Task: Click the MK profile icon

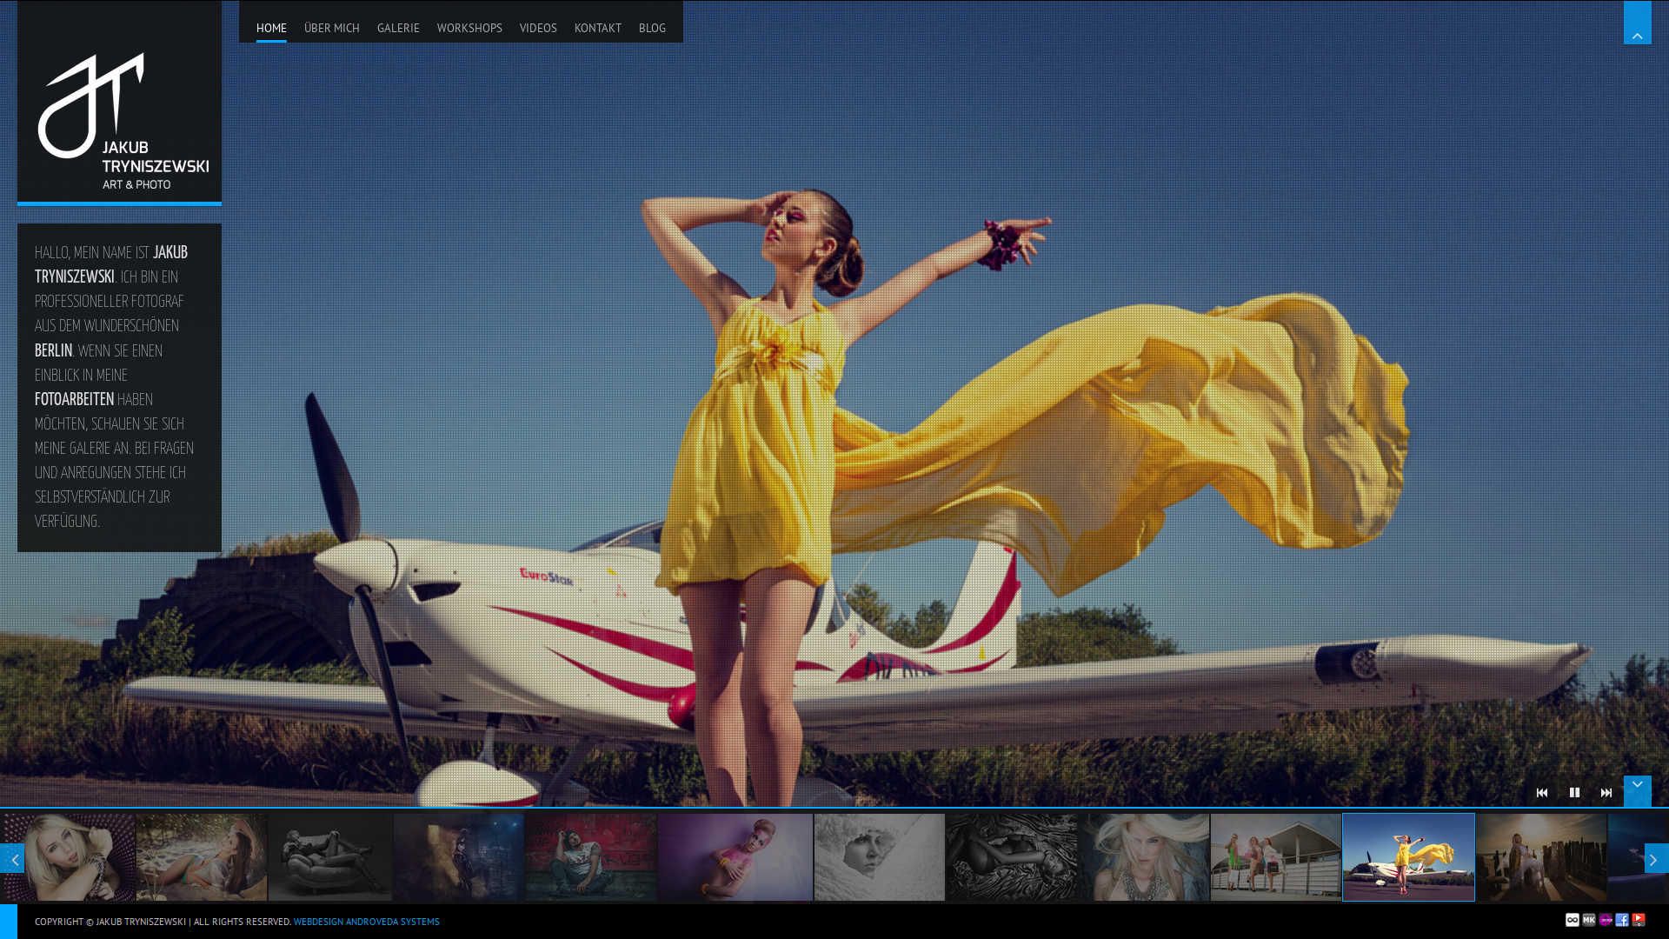Action: 1589,920
